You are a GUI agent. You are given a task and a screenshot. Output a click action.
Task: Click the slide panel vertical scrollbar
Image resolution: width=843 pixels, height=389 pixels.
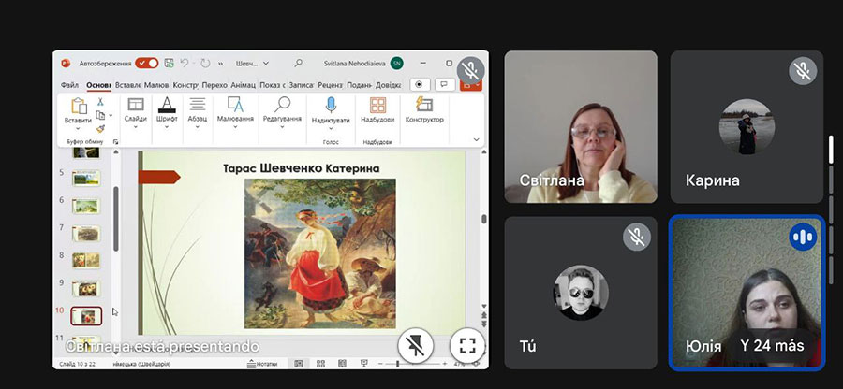click(x=115, y=219)
